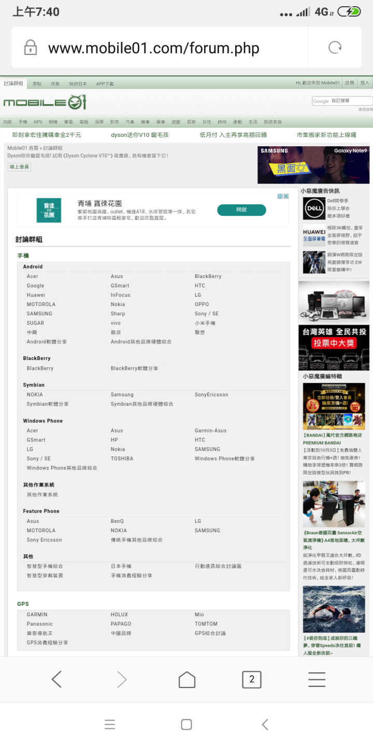Open promo link 低月付 入主再享高額回饋
The width and height of the screenshot is (373, 747).
pos(233,135)
